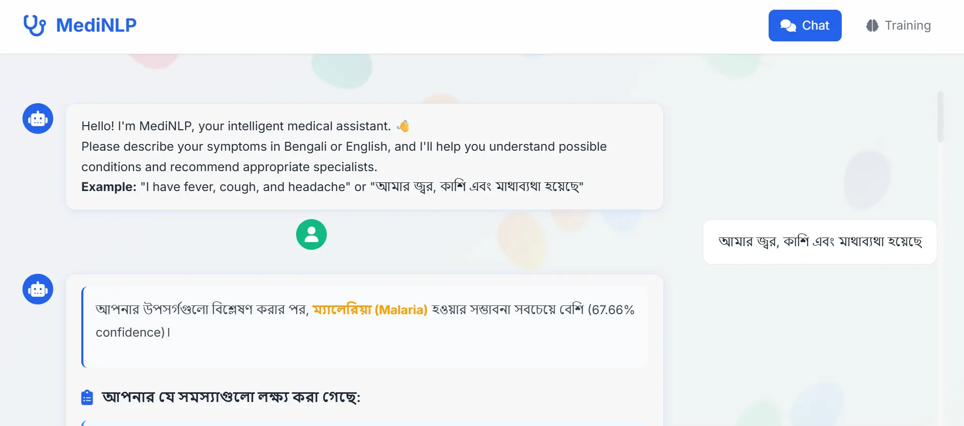964x426 pixels.
Task: Click the brain icon beside Training
Action: tap(872, 26)
